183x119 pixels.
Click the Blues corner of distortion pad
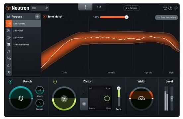(108, 108)
